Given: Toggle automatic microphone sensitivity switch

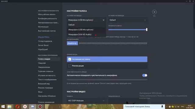Looking at the screenshot, I should (145, 75).
